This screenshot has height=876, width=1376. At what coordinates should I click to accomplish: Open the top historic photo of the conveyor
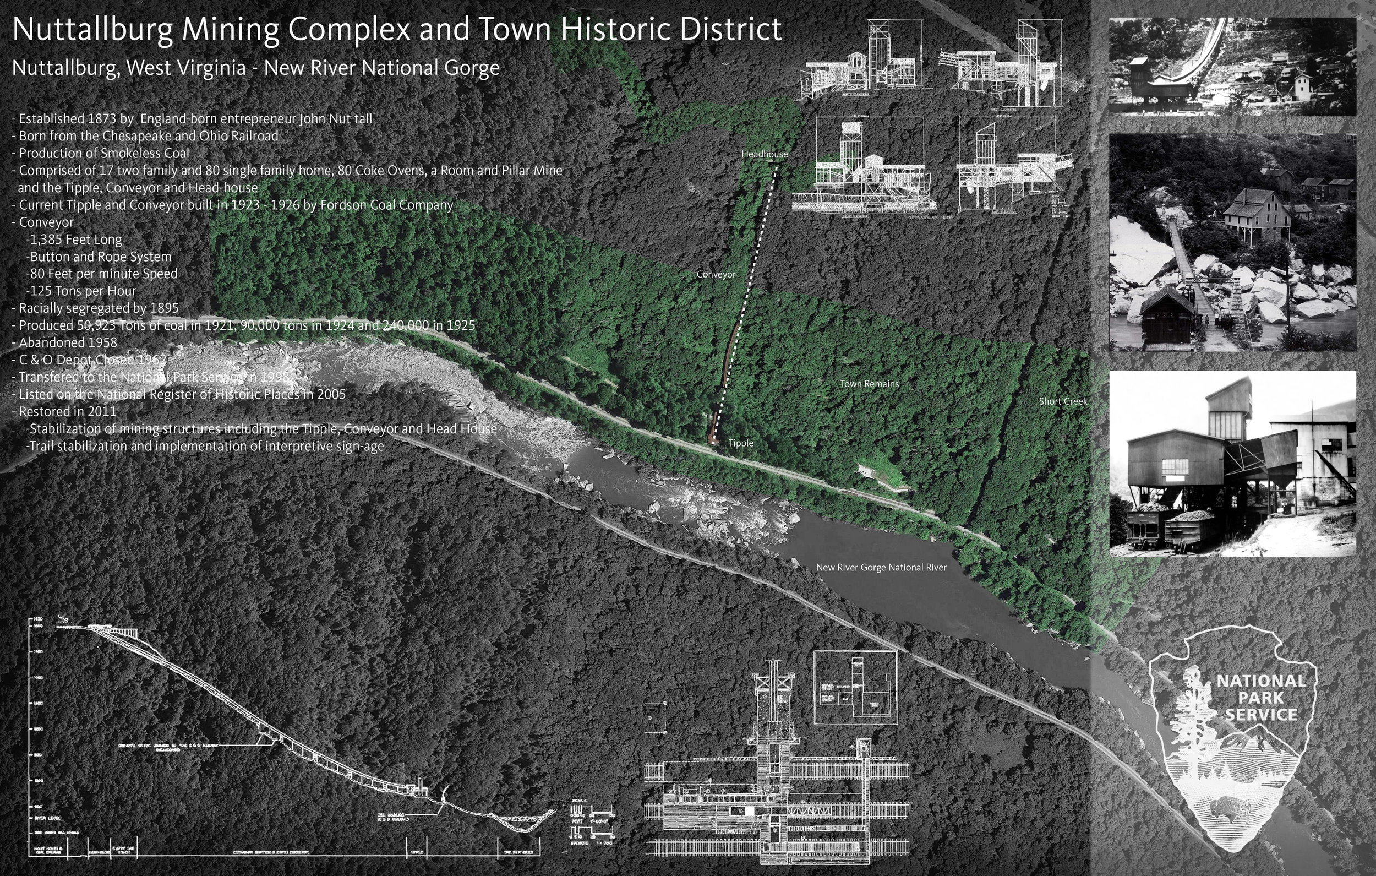click(x=1232, y=66)
